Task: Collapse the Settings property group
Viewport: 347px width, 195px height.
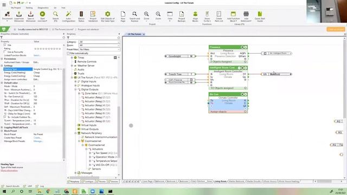Action: pyautogui.click(x=2, y=66)
